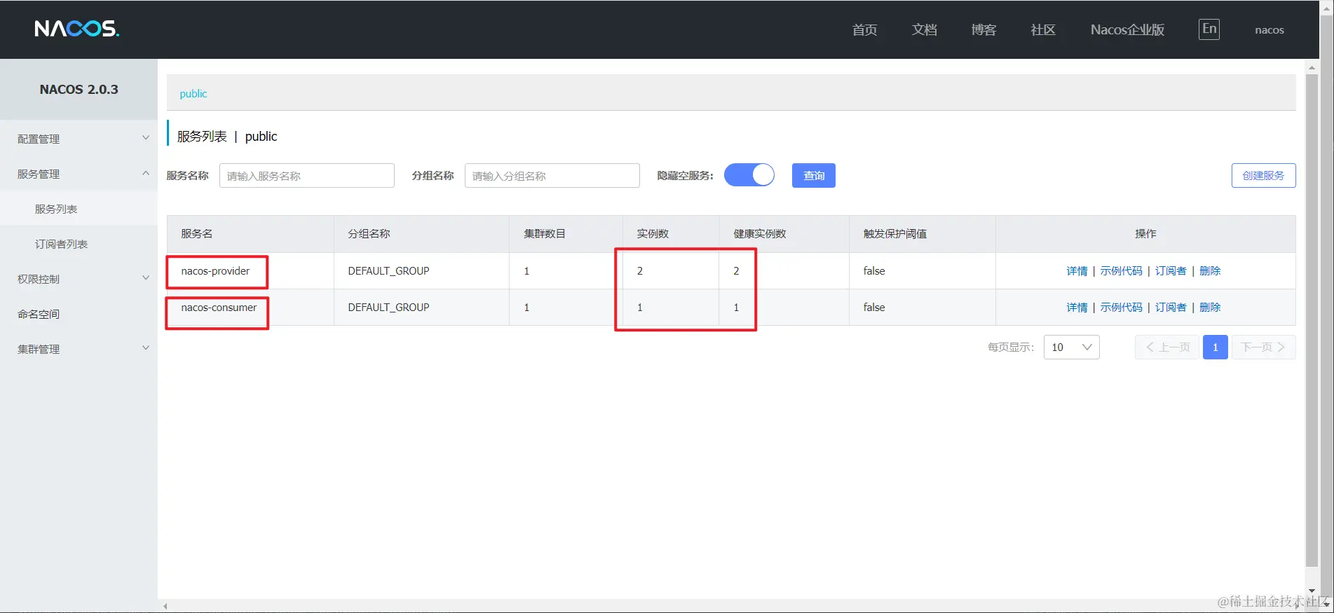Focus the 分组名称 input field
The image size is (1334, 613).
coord(552,175)
